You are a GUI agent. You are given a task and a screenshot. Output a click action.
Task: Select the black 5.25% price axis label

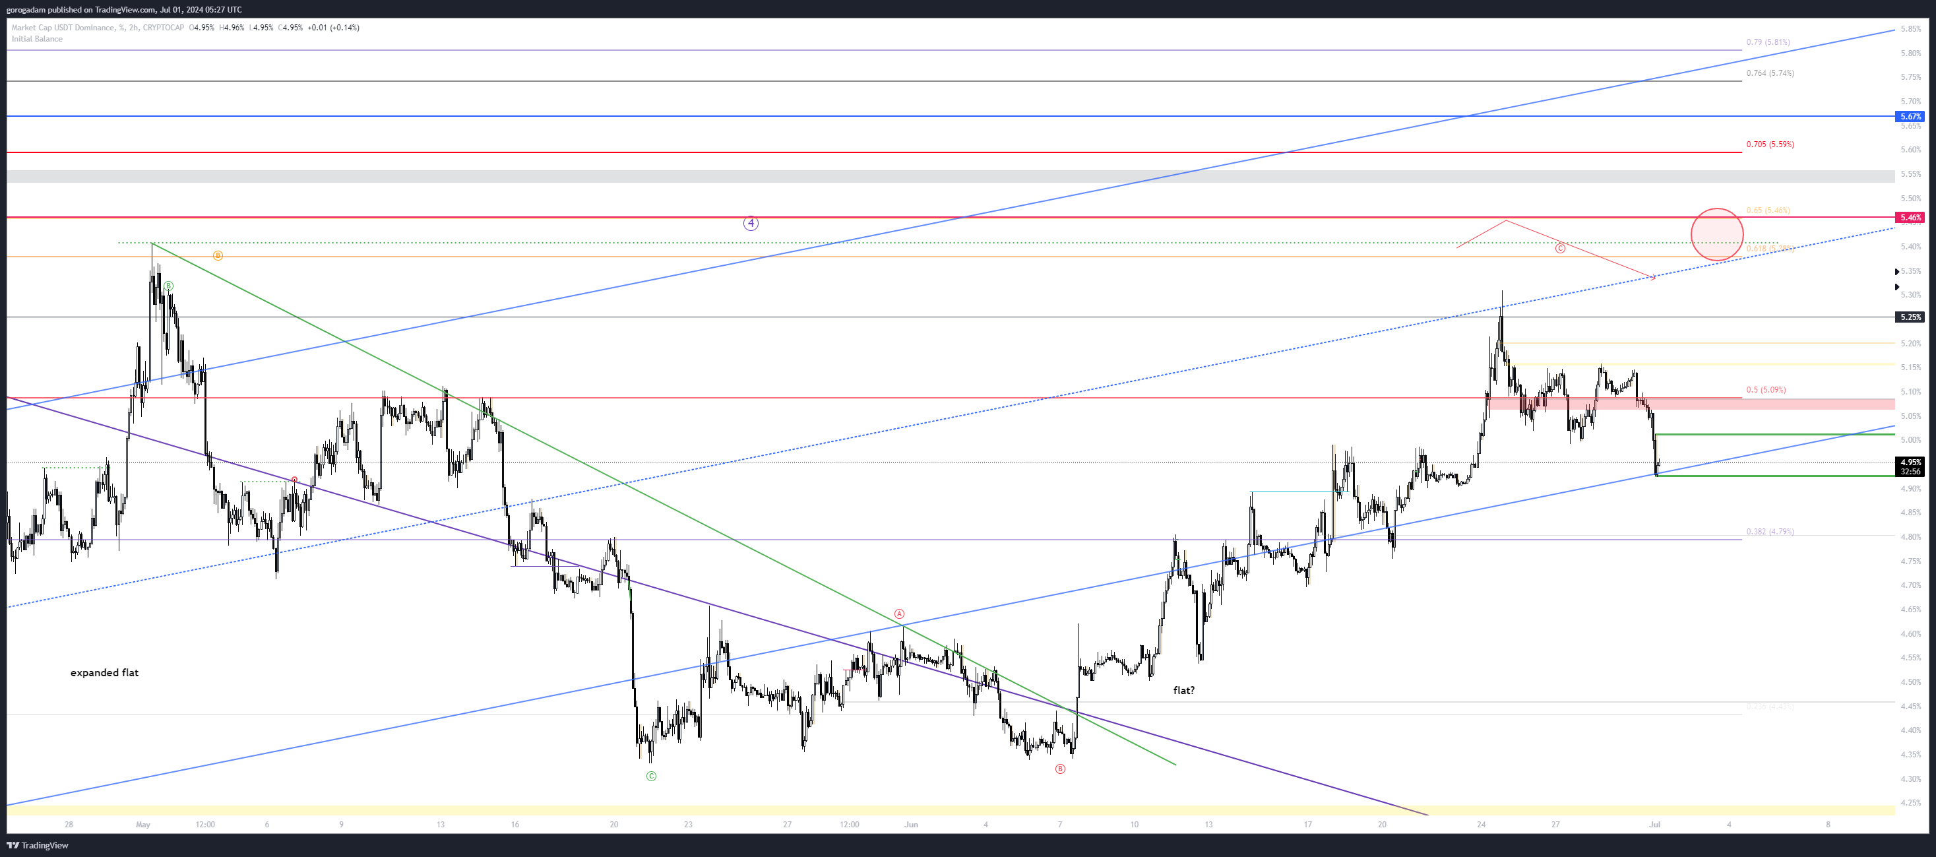1910,317
